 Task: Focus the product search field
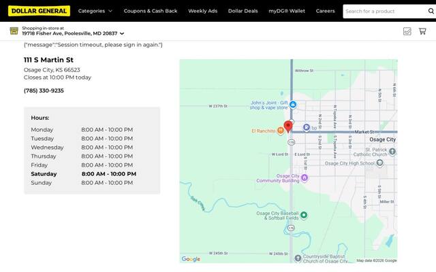(x=385, y=12)
